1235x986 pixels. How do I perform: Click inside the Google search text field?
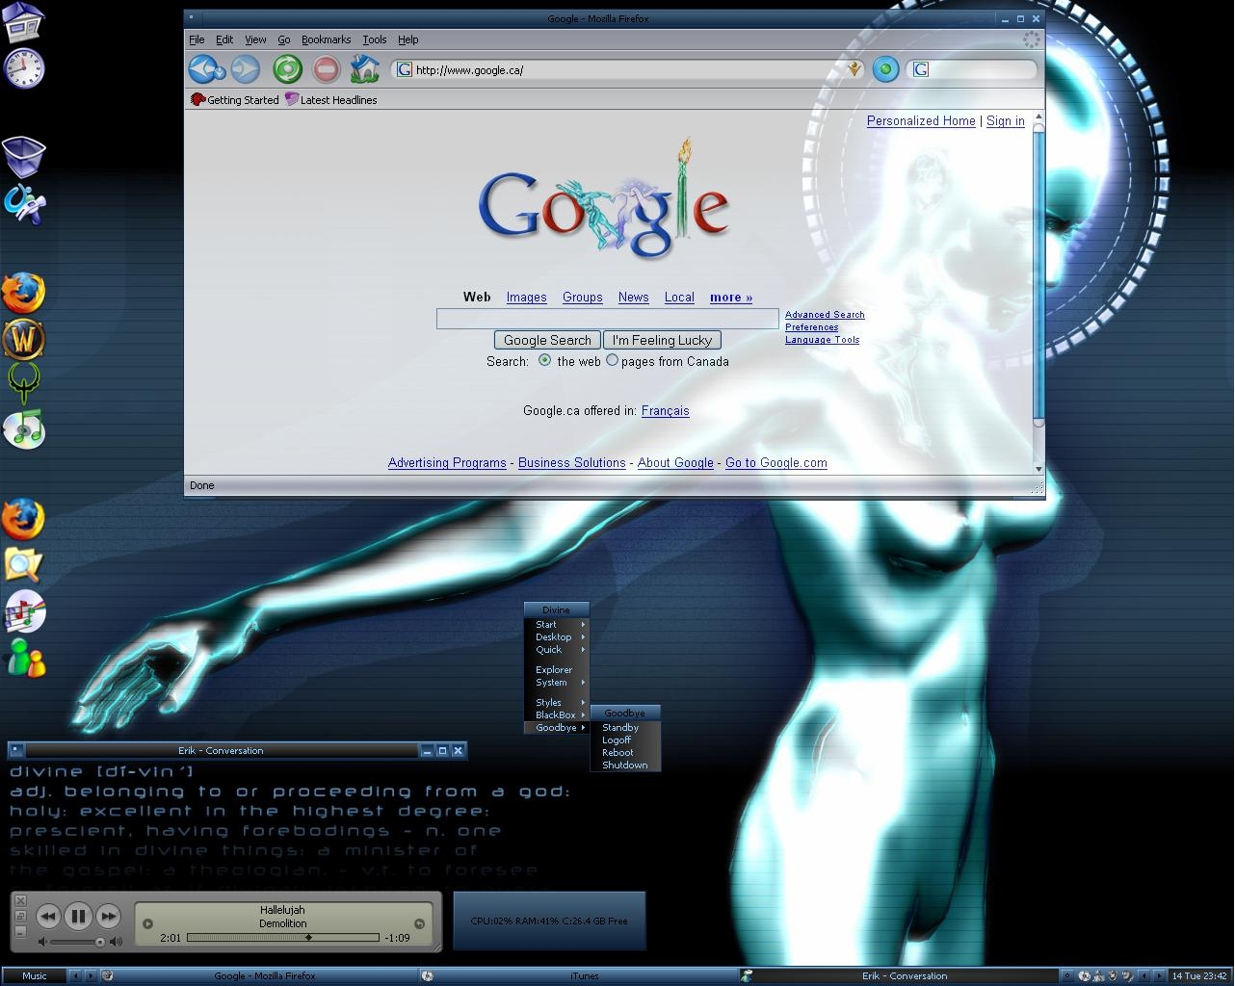(x=607, y=319)
